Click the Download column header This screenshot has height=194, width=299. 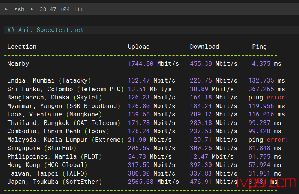pos(204,47)
